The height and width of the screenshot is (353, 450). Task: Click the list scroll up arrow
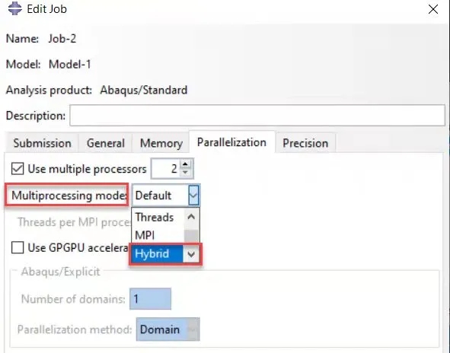pyautogui.click(x=191, y=217)
